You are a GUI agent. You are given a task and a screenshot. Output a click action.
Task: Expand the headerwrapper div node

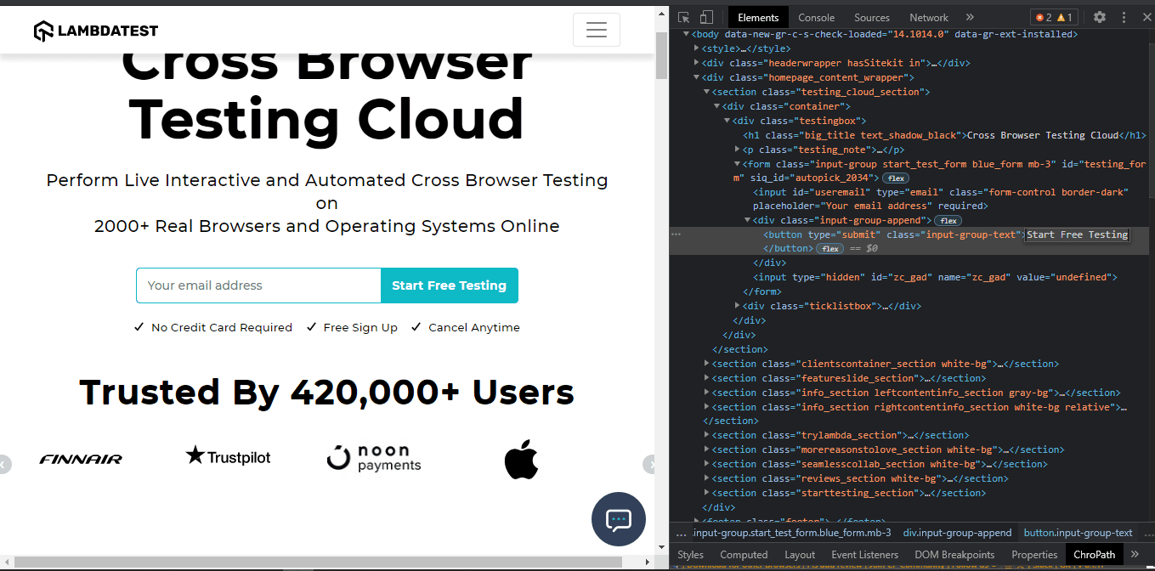(697, 63)
